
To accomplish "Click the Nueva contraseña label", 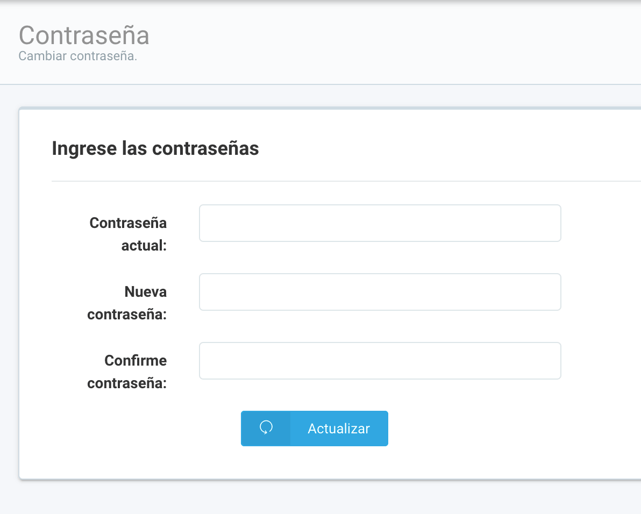I will 127,303.
